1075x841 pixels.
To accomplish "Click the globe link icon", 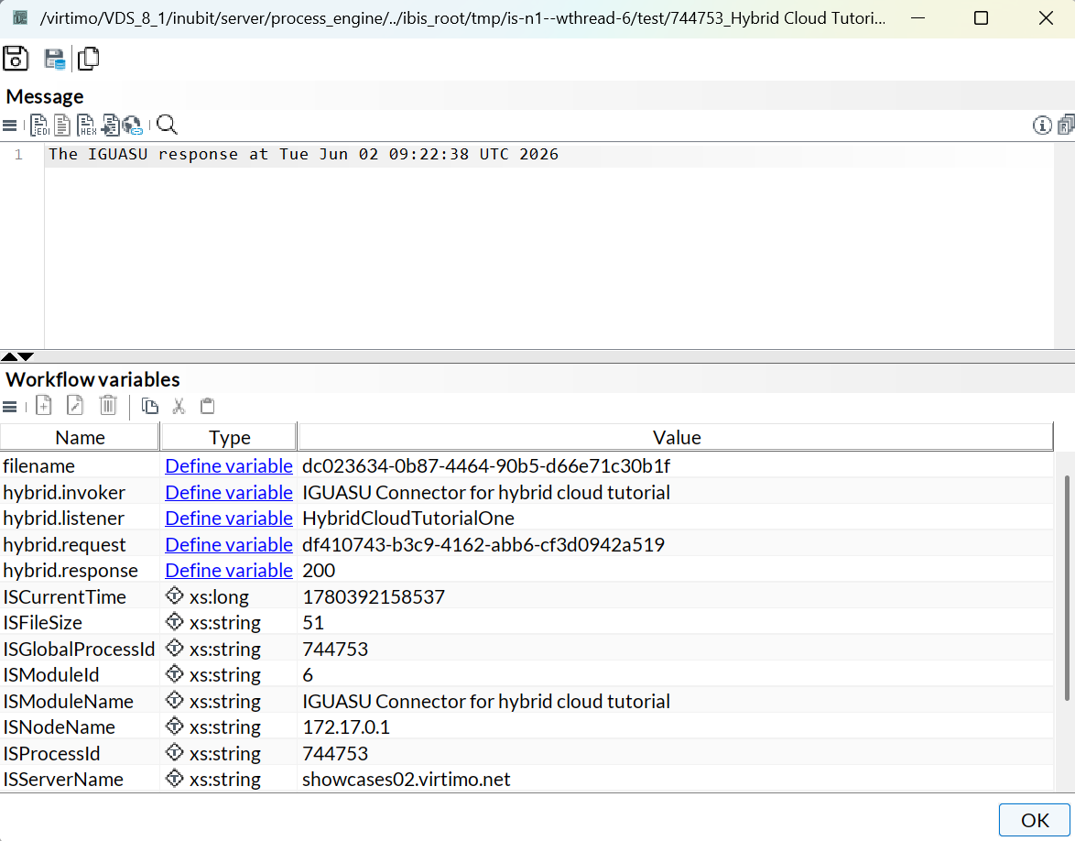I will click(133, 126).
